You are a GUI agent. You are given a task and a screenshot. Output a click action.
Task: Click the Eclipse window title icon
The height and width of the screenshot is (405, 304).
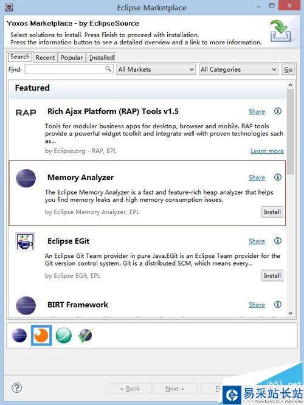(9, 7)
